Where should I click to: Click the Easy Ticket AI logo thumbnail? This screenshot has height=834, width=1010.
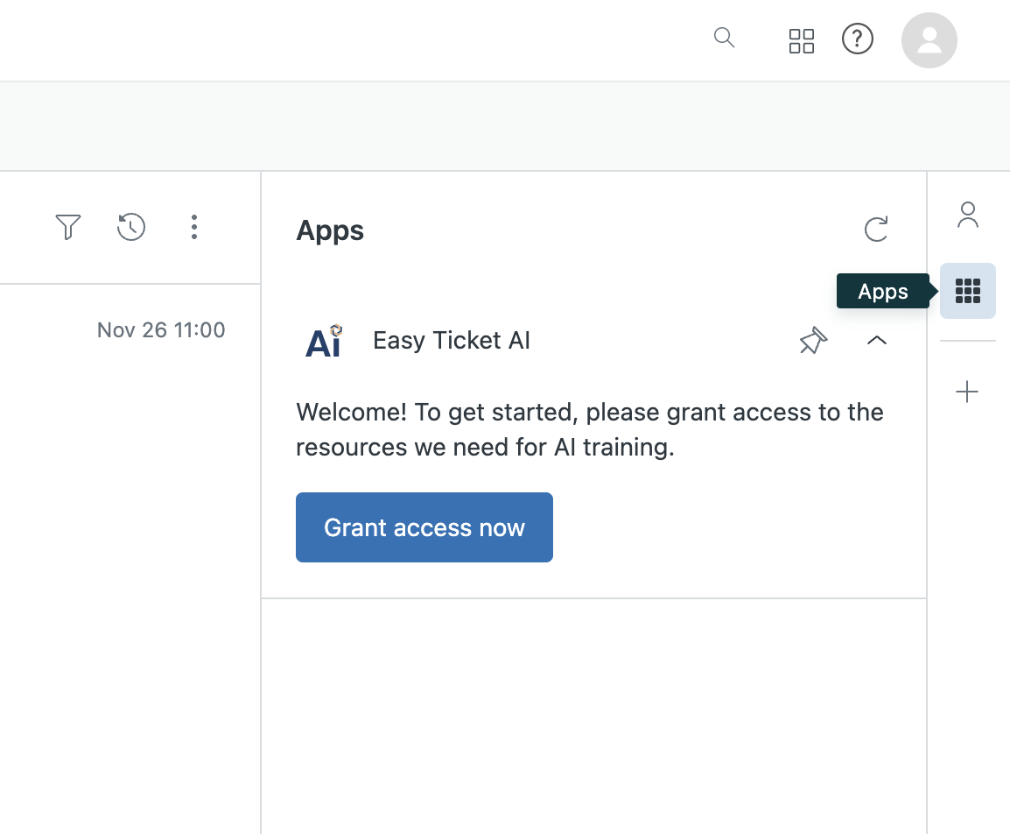click(323, 340)
